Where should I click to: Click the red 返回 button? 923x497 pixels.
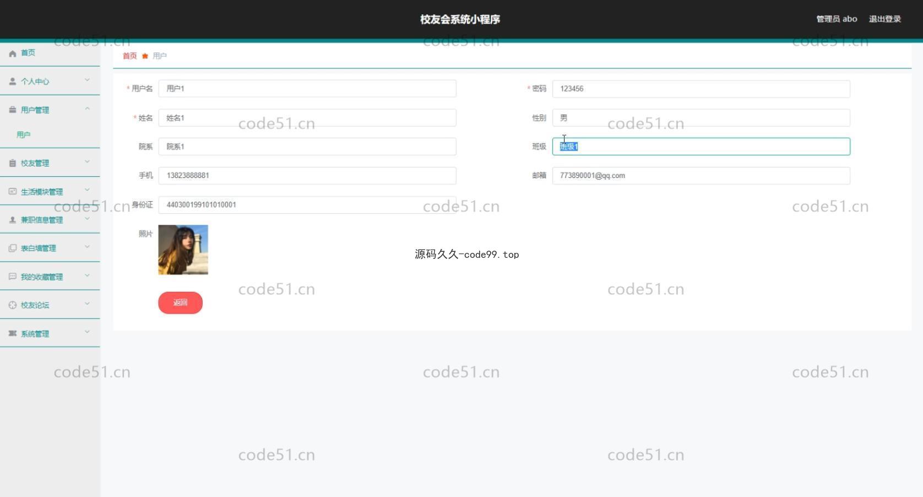[180, 302]
